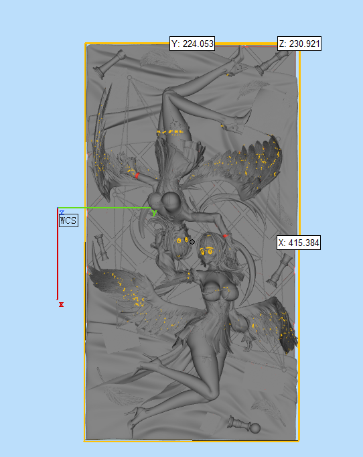The image size is (363, 457).
Task: Click the feather engraving near the top
Action: tap(160, 60)
